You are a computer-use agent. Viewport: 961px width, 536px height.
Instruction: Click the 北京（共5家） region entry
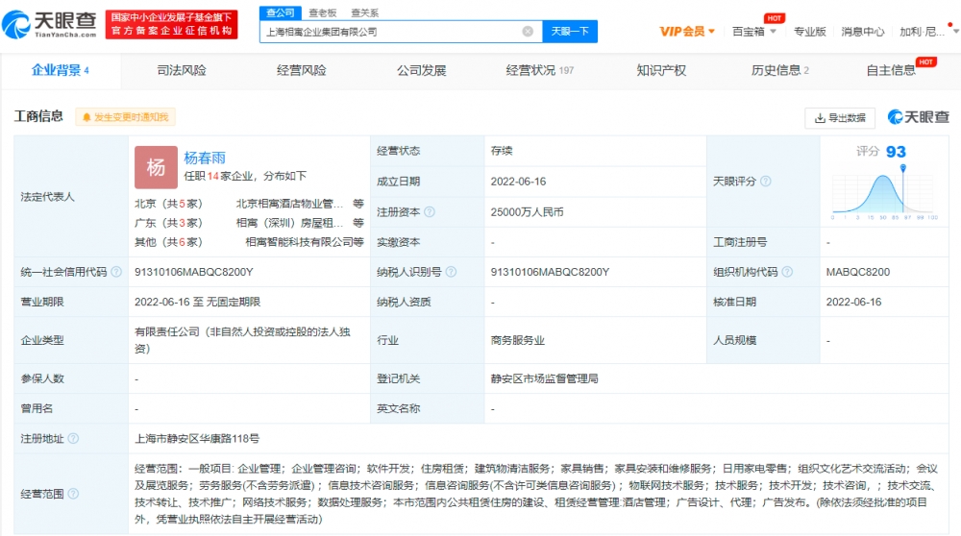[168, 204]
